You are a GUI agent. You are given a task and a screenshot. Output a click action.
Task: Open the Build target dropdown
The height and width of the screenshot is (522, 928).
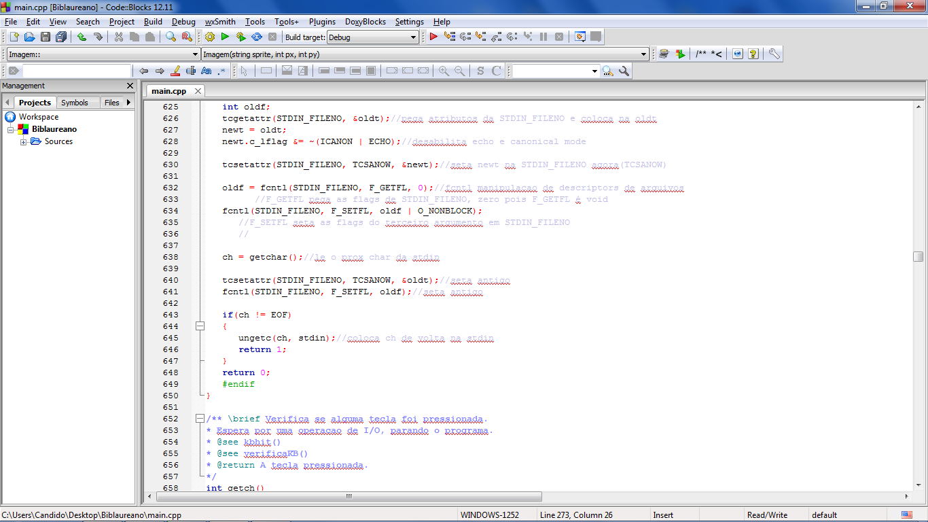(372, 37)
